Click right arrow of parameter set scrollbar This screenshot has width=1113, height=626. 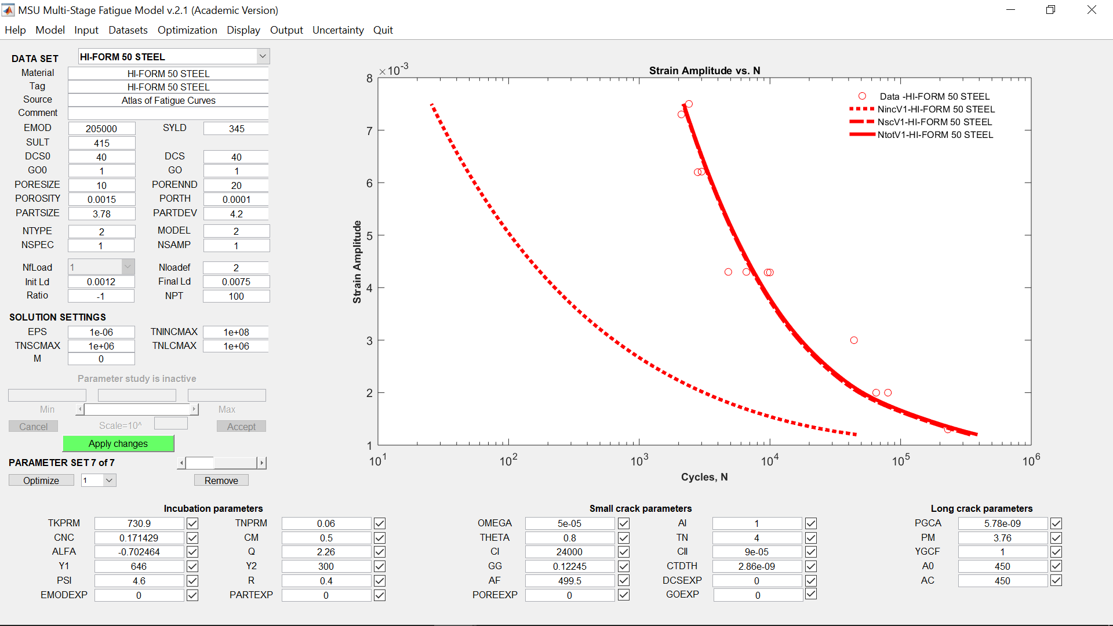tap(262, 463)
